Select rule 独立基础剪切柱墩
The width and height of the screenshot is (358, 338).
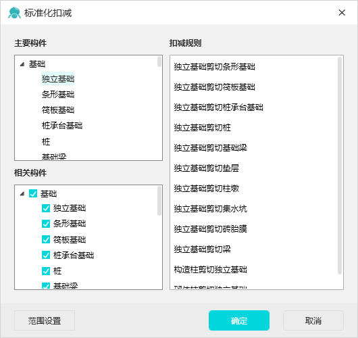click(x=207, y=189)
